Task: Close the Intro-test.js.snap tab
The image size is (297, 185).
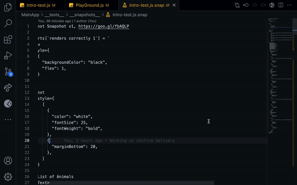Action: [x=174, y=5]
